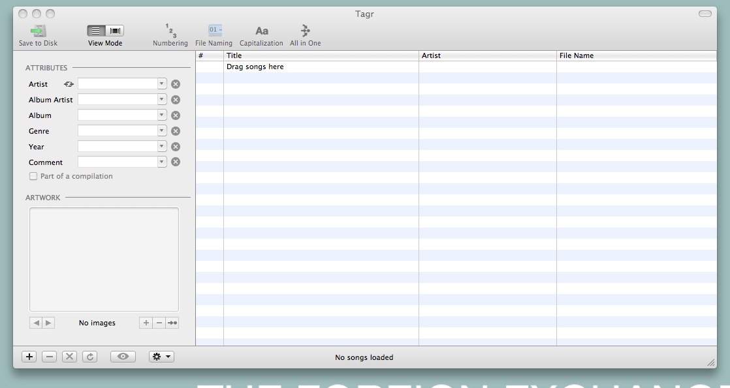Click the Save to Disk toolbar icon
730x388 pixels.
38,31
